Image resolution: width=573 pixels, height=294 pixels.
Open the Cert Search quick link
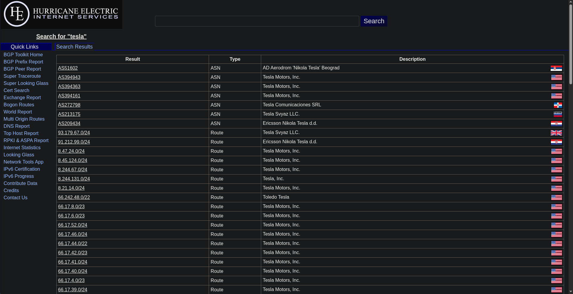(x=16, y=91)
